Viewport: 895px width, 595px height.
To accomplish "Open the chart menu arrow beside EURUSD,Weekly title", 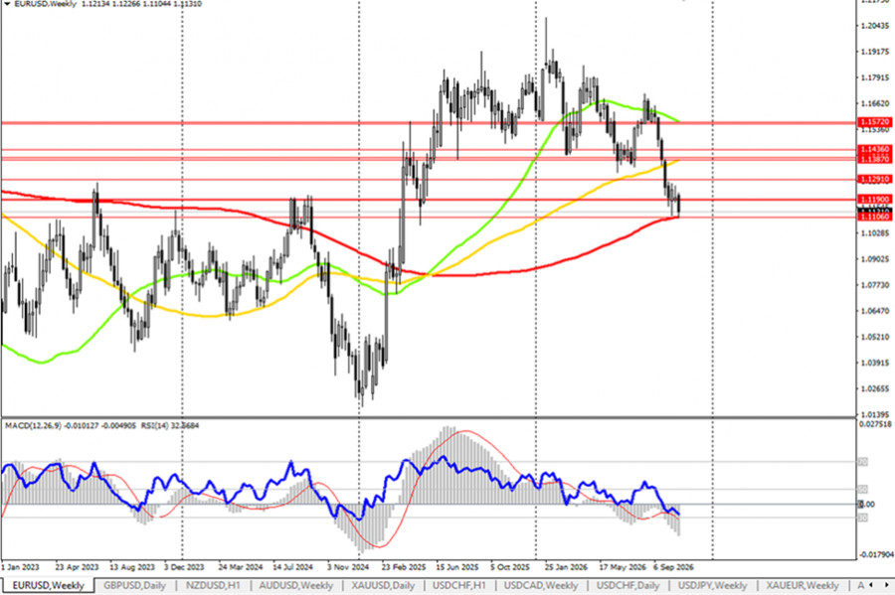I will pos(7,3).
